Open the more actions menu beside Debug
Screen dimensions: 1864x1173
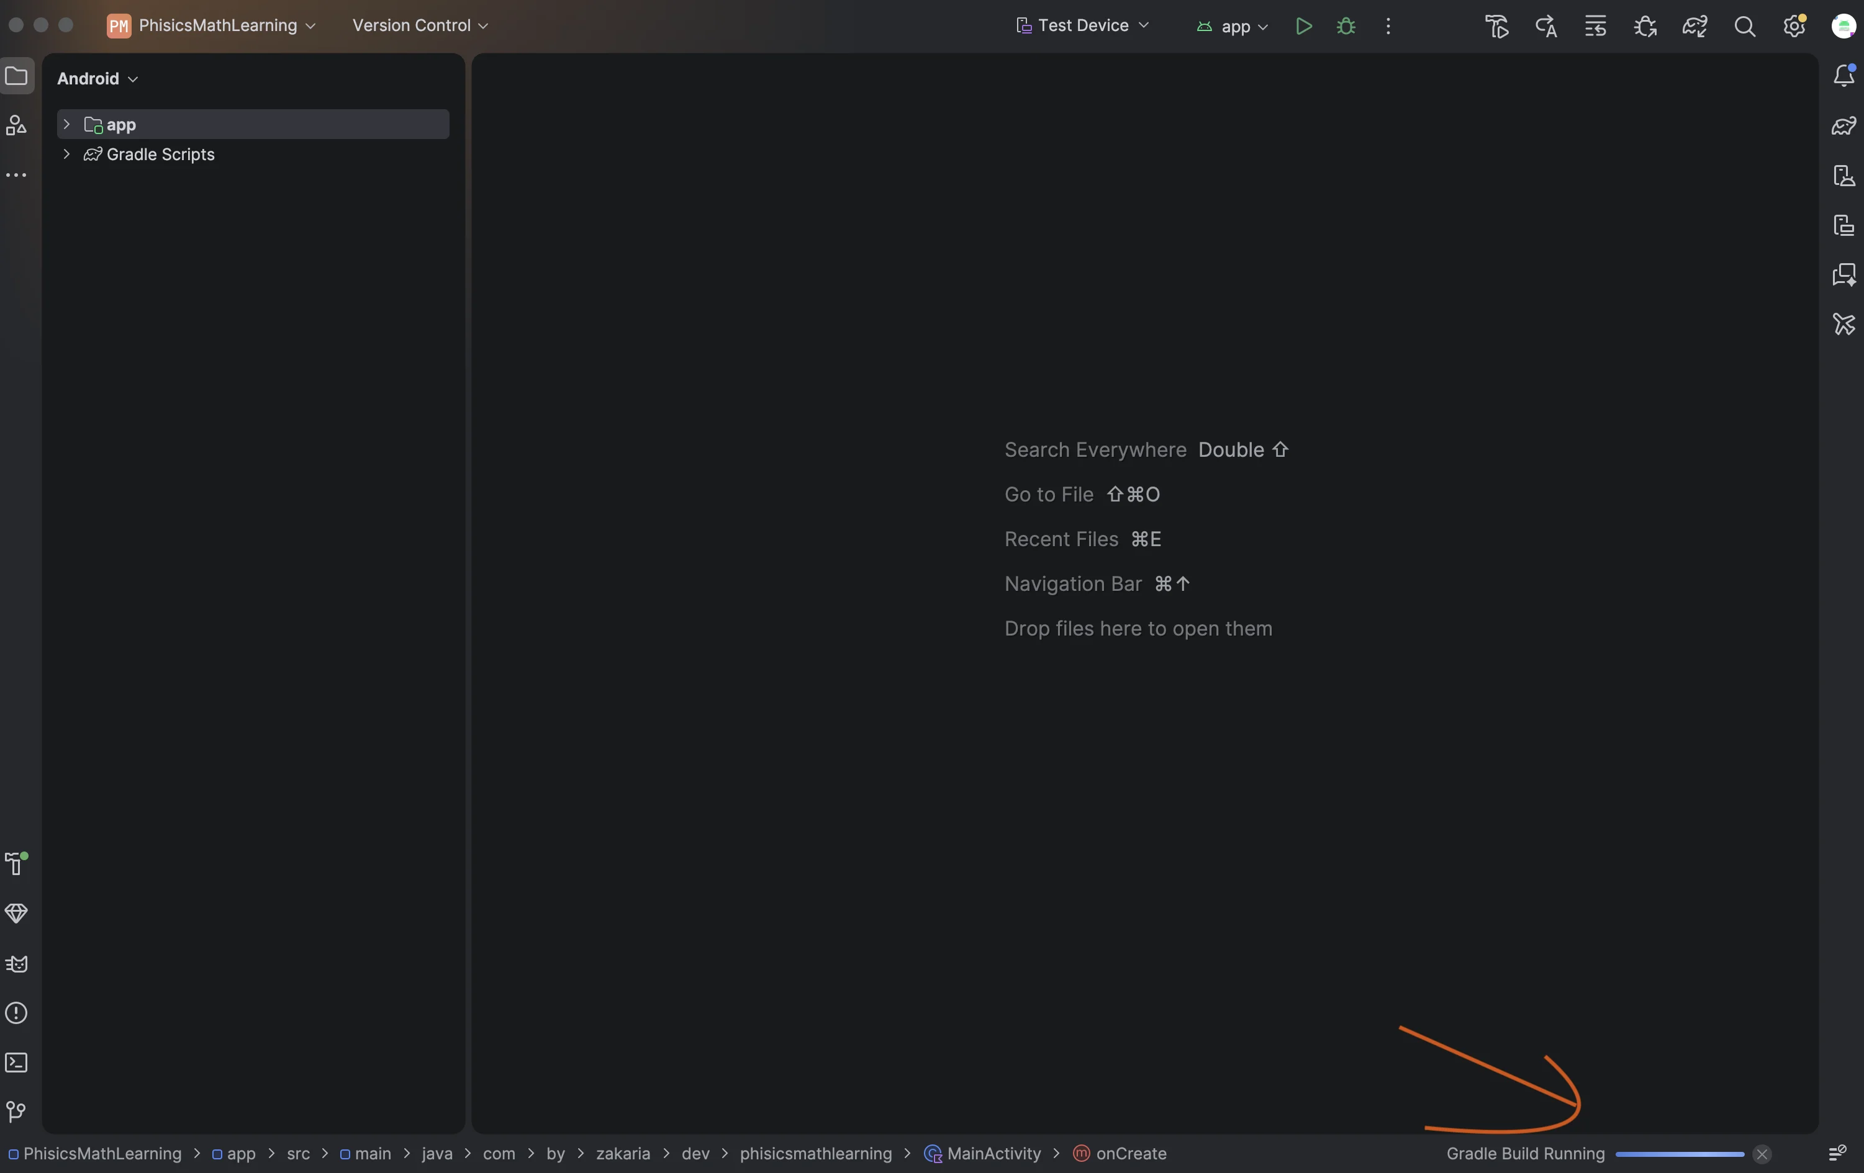coord(1388,25)
